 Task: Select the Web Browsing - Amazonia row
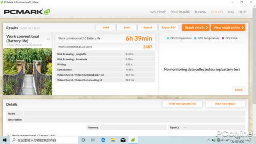(x=105, y=59)
